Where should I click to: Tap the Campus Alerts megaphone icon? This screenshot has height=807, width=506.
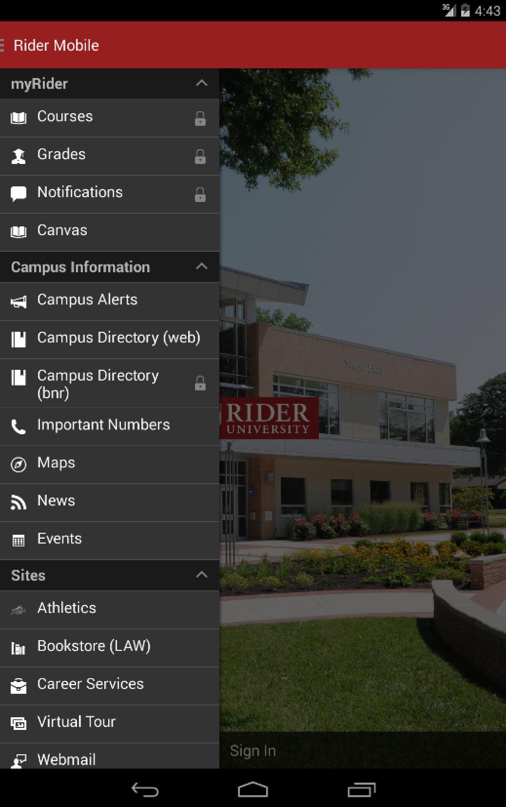click(19, 302)
